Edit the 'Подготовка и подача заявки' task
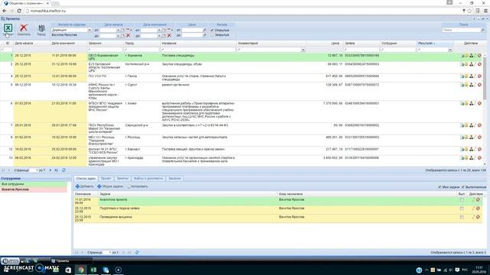Viewport: 490px width, 275px height. [473, 209]
